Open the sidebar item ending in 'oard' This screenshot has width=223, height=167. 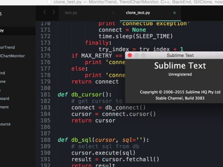(x=5, y=98)
